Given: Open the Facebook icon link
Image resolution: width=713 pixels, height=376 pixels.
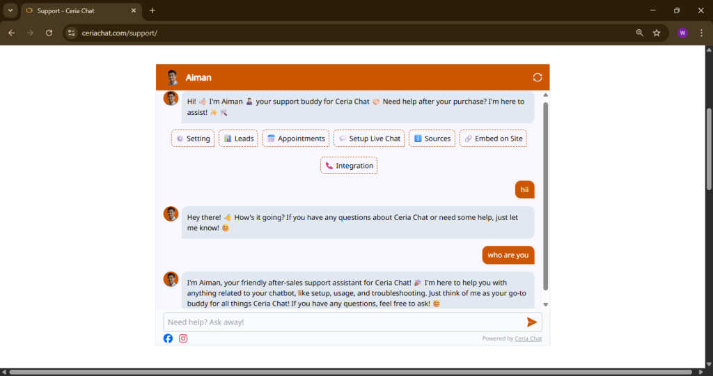Looking at the screenshot, I should [x=168, y=338].
